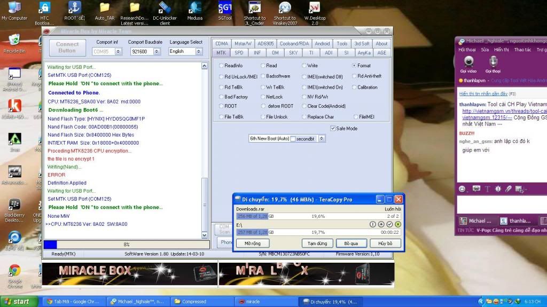Click Downloads.rar progress bar in TeraCopy

[x=318, y=216]
